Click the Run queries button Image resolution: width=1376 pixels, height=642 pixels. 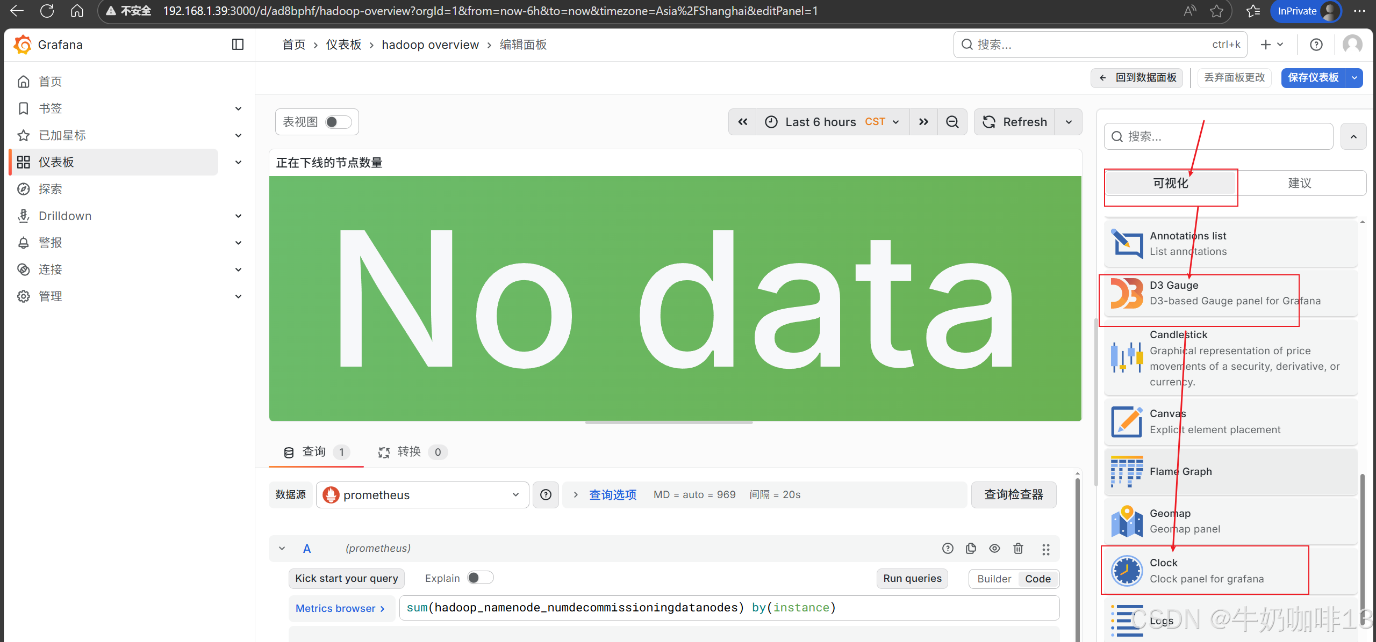[x=912, y=579]
